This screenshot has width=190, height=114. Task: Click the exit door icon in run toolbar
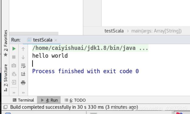pyautogui.click(x=14, y=82)
